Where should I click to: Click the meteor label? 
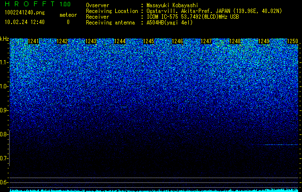pos(68,15)
